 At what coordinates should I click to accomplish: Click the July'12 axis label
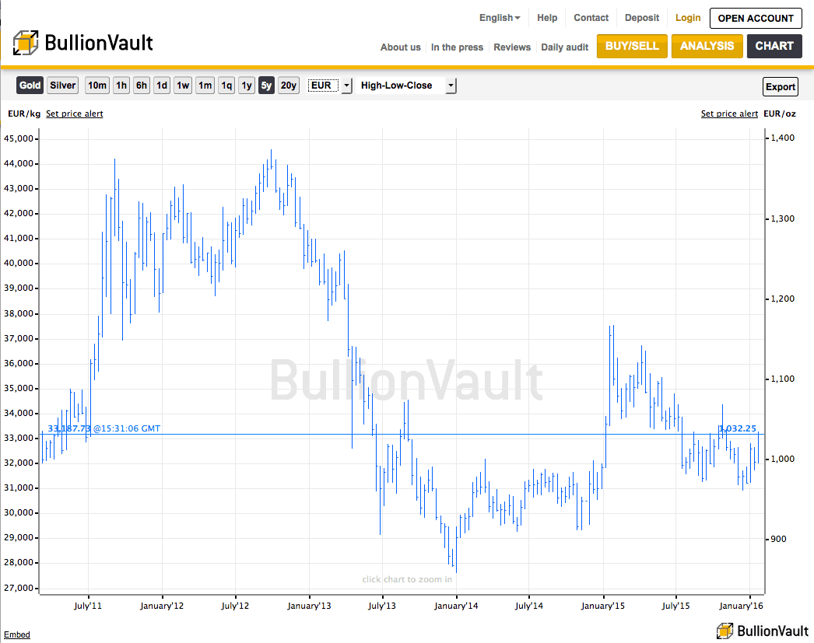235,606
